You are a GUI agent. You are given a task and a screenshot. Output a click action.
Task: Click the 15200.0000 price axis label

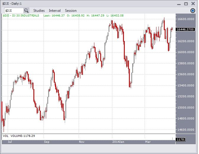pos(186,96)
